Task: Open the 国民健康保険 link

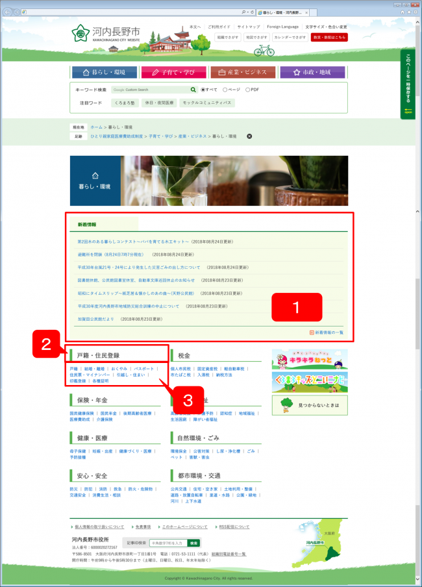Action: (82, 413)
